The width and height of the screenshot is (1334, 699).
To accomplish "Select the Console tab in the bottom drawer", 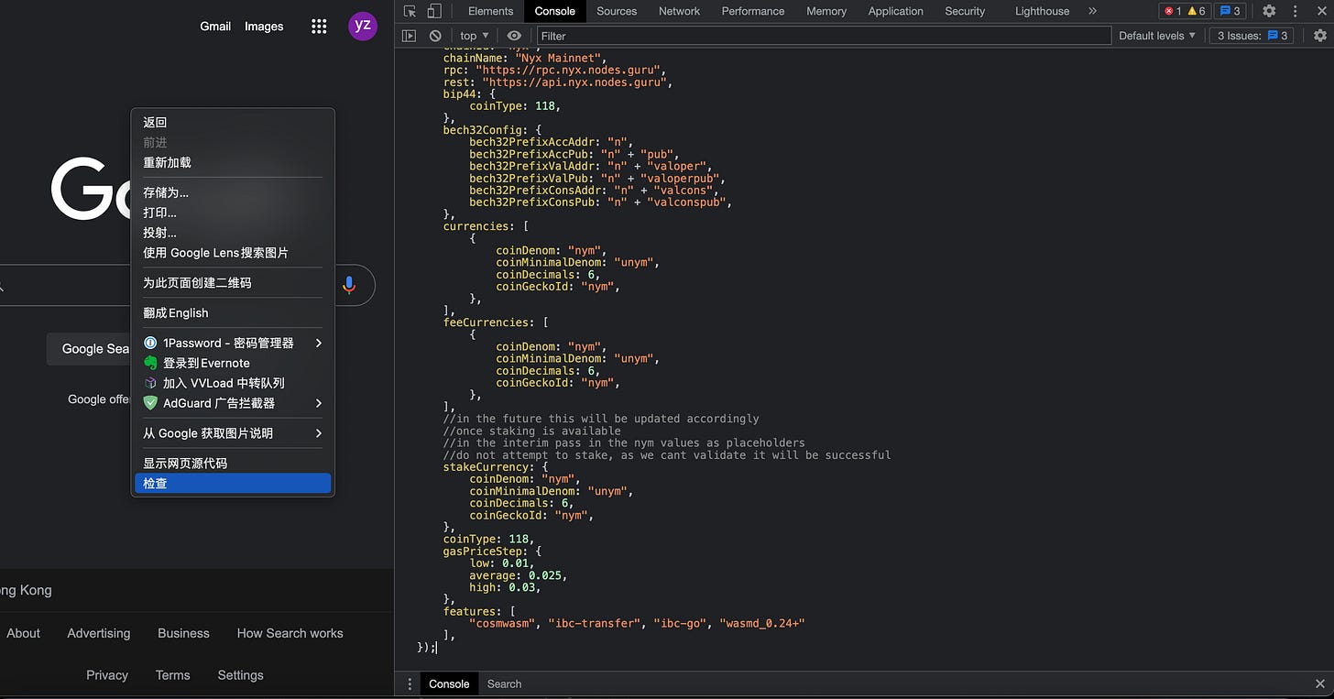I will coord(449,684).
